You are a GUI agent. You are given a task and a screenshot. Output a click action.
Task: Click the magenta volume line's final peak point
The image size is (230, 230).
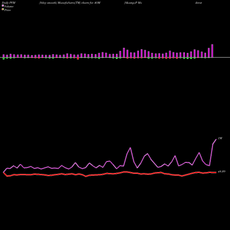[x=216, y=139]
